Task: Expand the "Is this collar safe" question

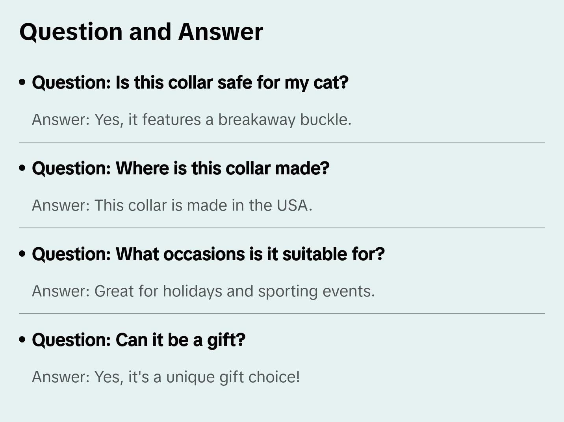Action: pyautogui.click(x=190, y=83)
